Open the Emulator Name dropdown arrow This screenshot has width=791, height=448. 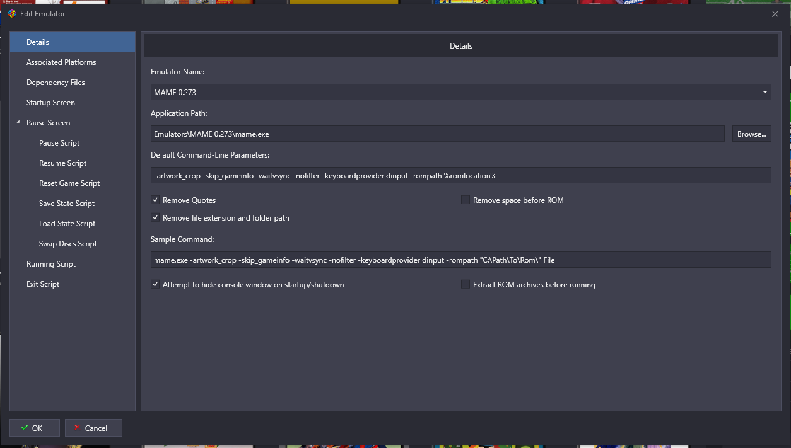(765, 93)
